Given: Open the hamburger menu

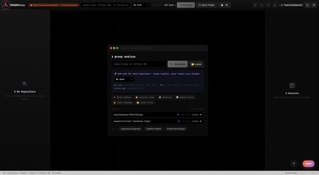Looking at the screenshot, I should (x=314, y=5).
